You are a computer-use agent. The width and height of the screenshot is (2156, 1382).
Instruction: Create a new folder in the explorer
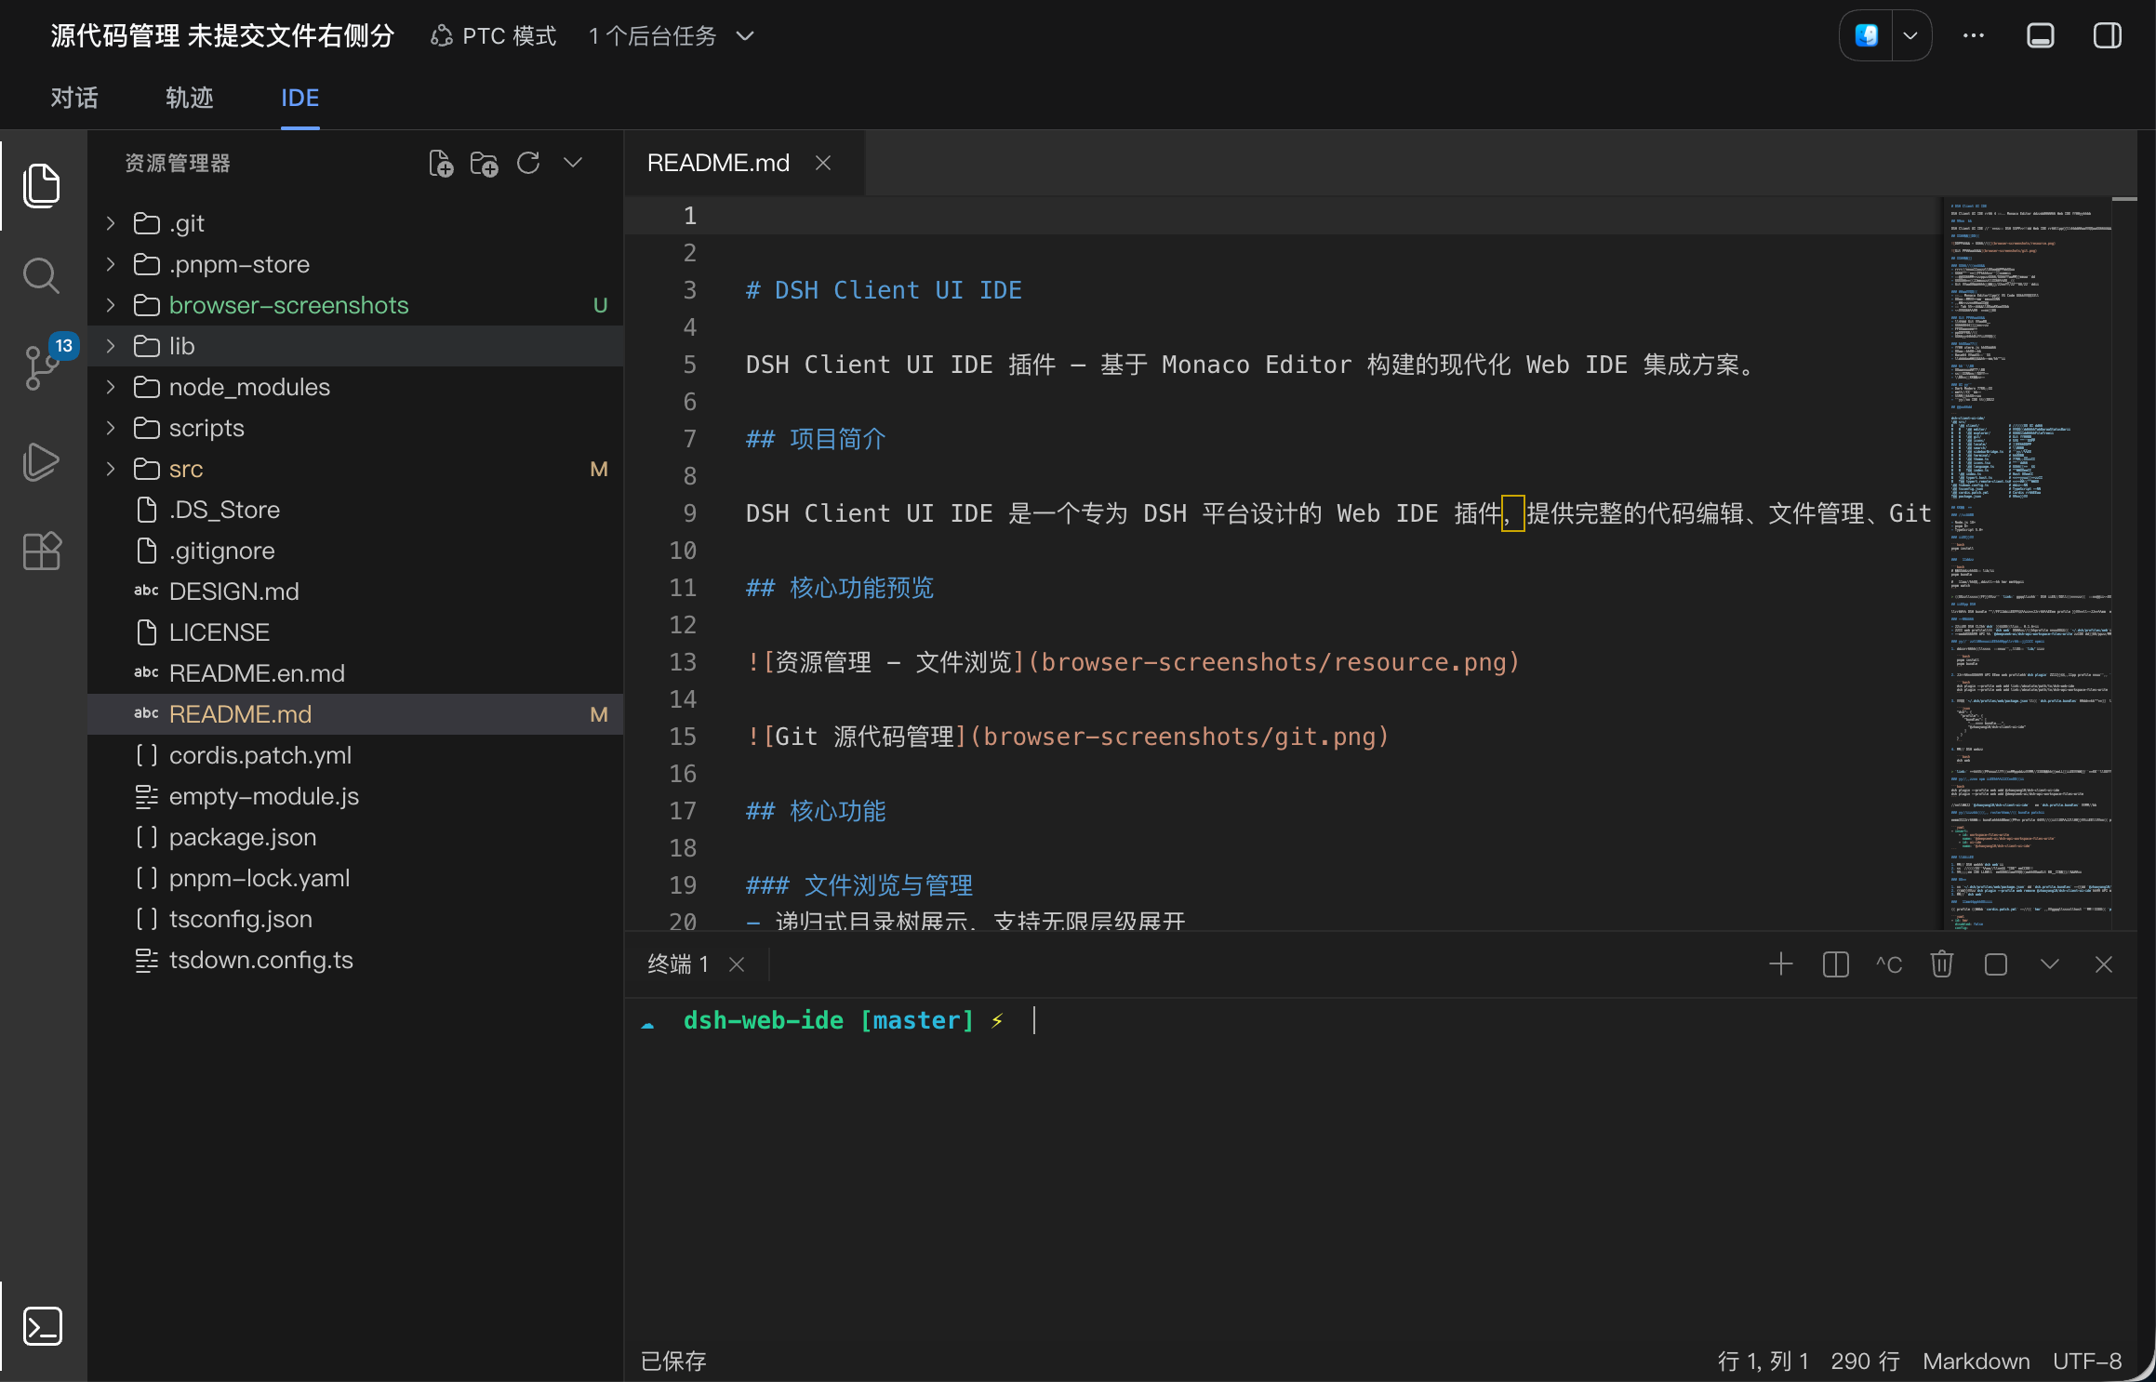tap(484, 164)
